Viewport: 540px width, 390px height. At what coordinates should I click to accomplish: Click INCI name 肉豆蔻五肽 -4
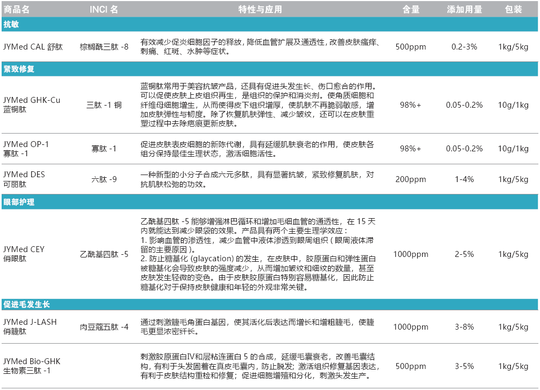pos(104,327)
